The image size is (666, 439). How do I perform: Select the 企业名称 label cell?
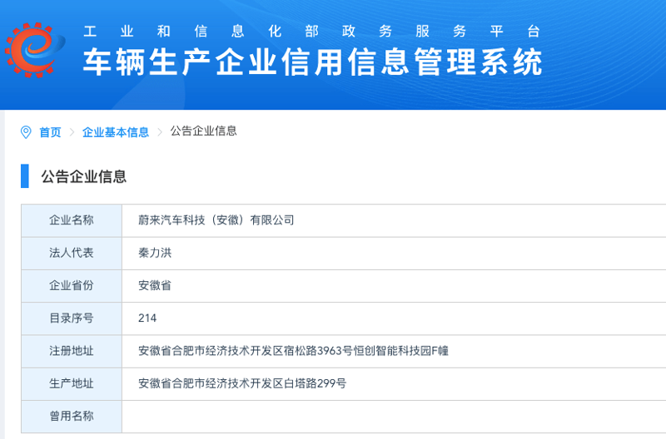[72, 220]
